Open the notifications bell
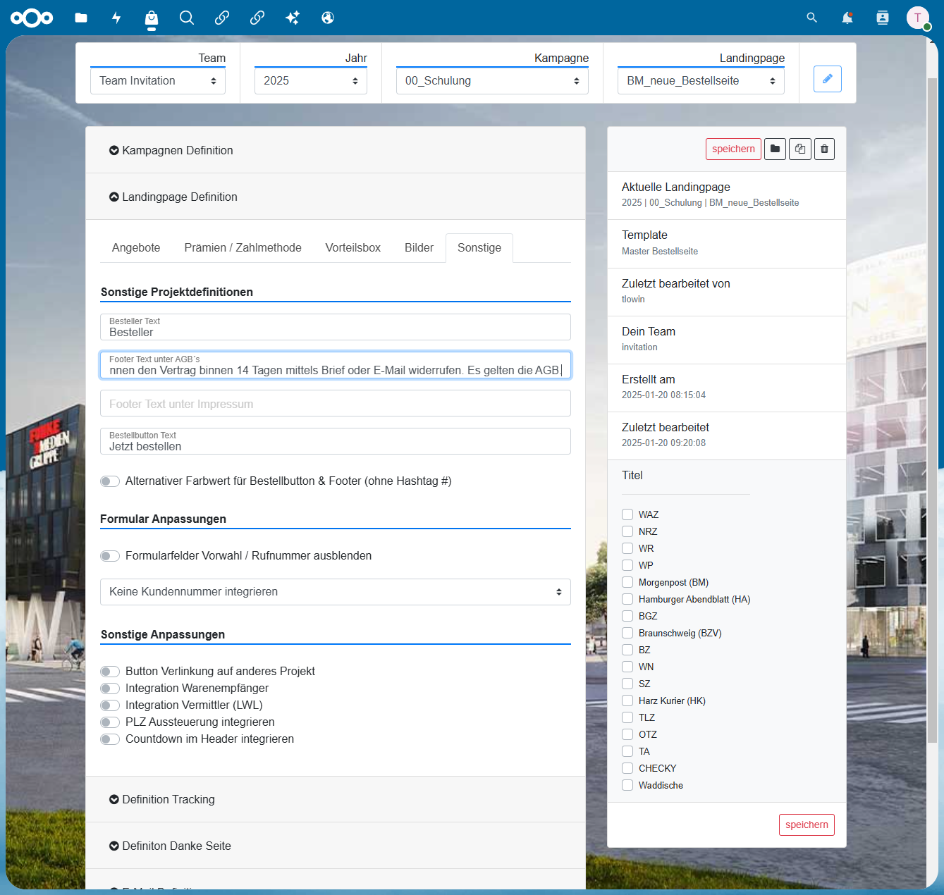 (x=847, y=18)
